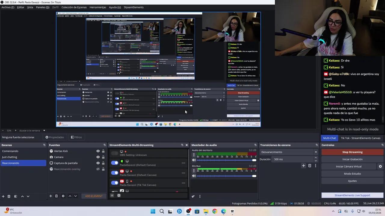Open audio mixer bottom three-dot menu
Screen dimensions: 385x216
[200, 196]
